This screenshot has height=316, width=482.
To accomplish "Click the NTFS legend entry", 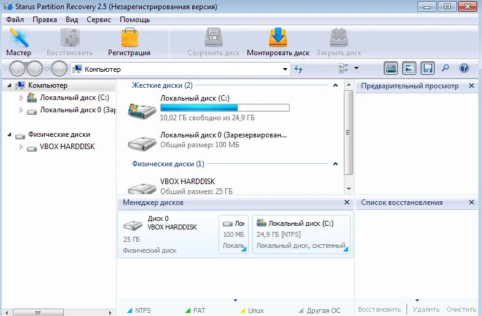I will click(139, 310).
